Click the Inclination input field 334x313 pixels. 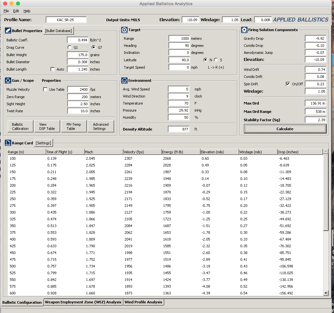coord(179,52)
